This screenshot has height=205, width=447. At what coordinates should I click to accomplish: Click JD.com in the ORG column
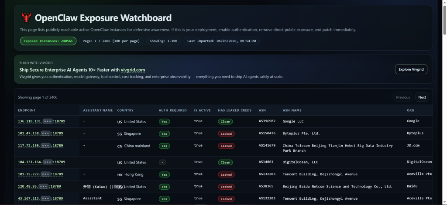pos(413,145)
